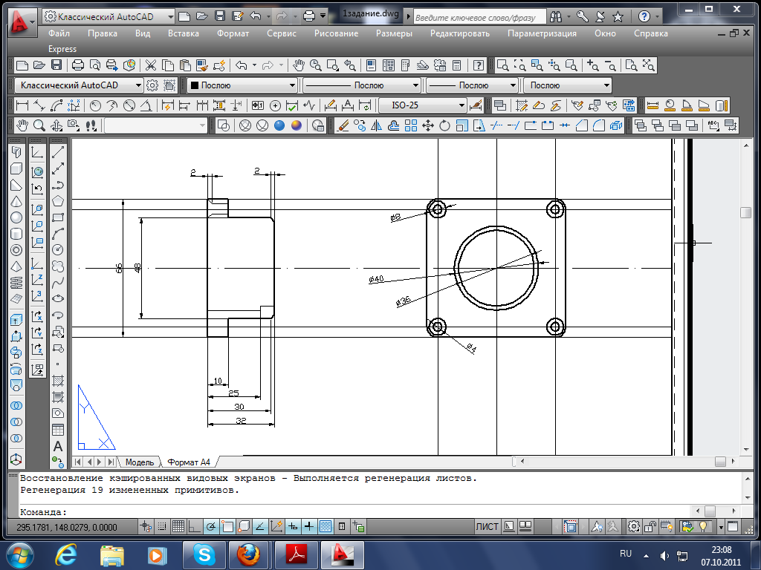Image resolution: width=761 pixels, height=570 pixels.
Task: Open the Параметризация menu
Action: pyautogui.click(x=542, y=33)
